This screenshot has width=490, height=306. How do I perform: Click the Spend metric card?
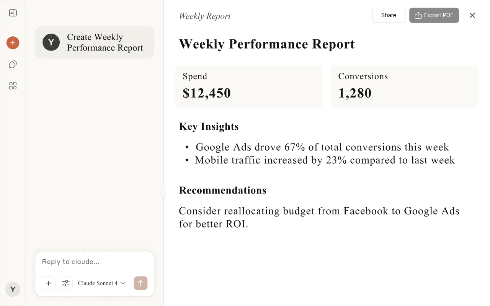coord(249,86)
